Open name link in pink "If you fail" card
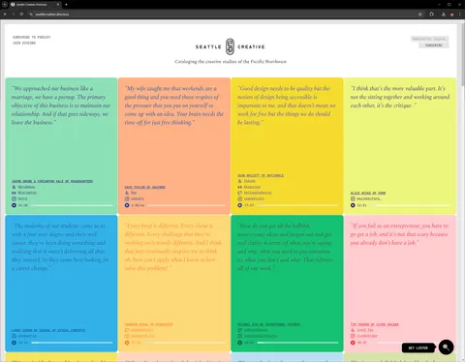Viewport: 465px width, 362px height. 375,324
